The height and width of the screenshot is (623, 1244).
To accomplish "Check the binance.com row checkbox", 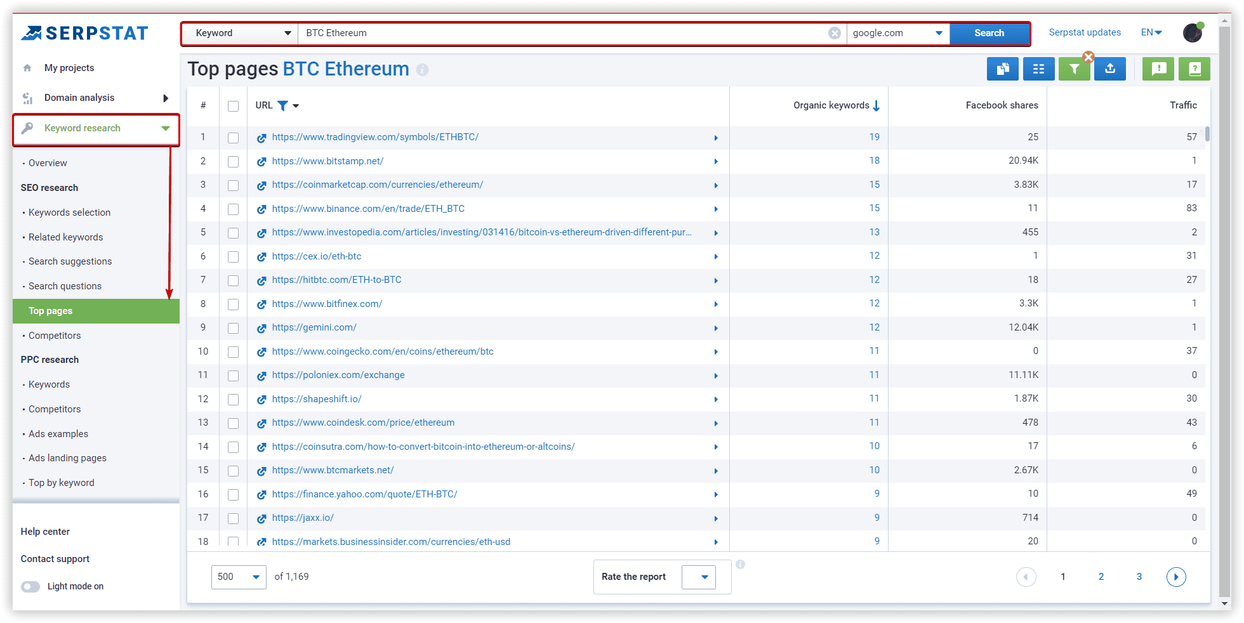I will coord(234,209).
